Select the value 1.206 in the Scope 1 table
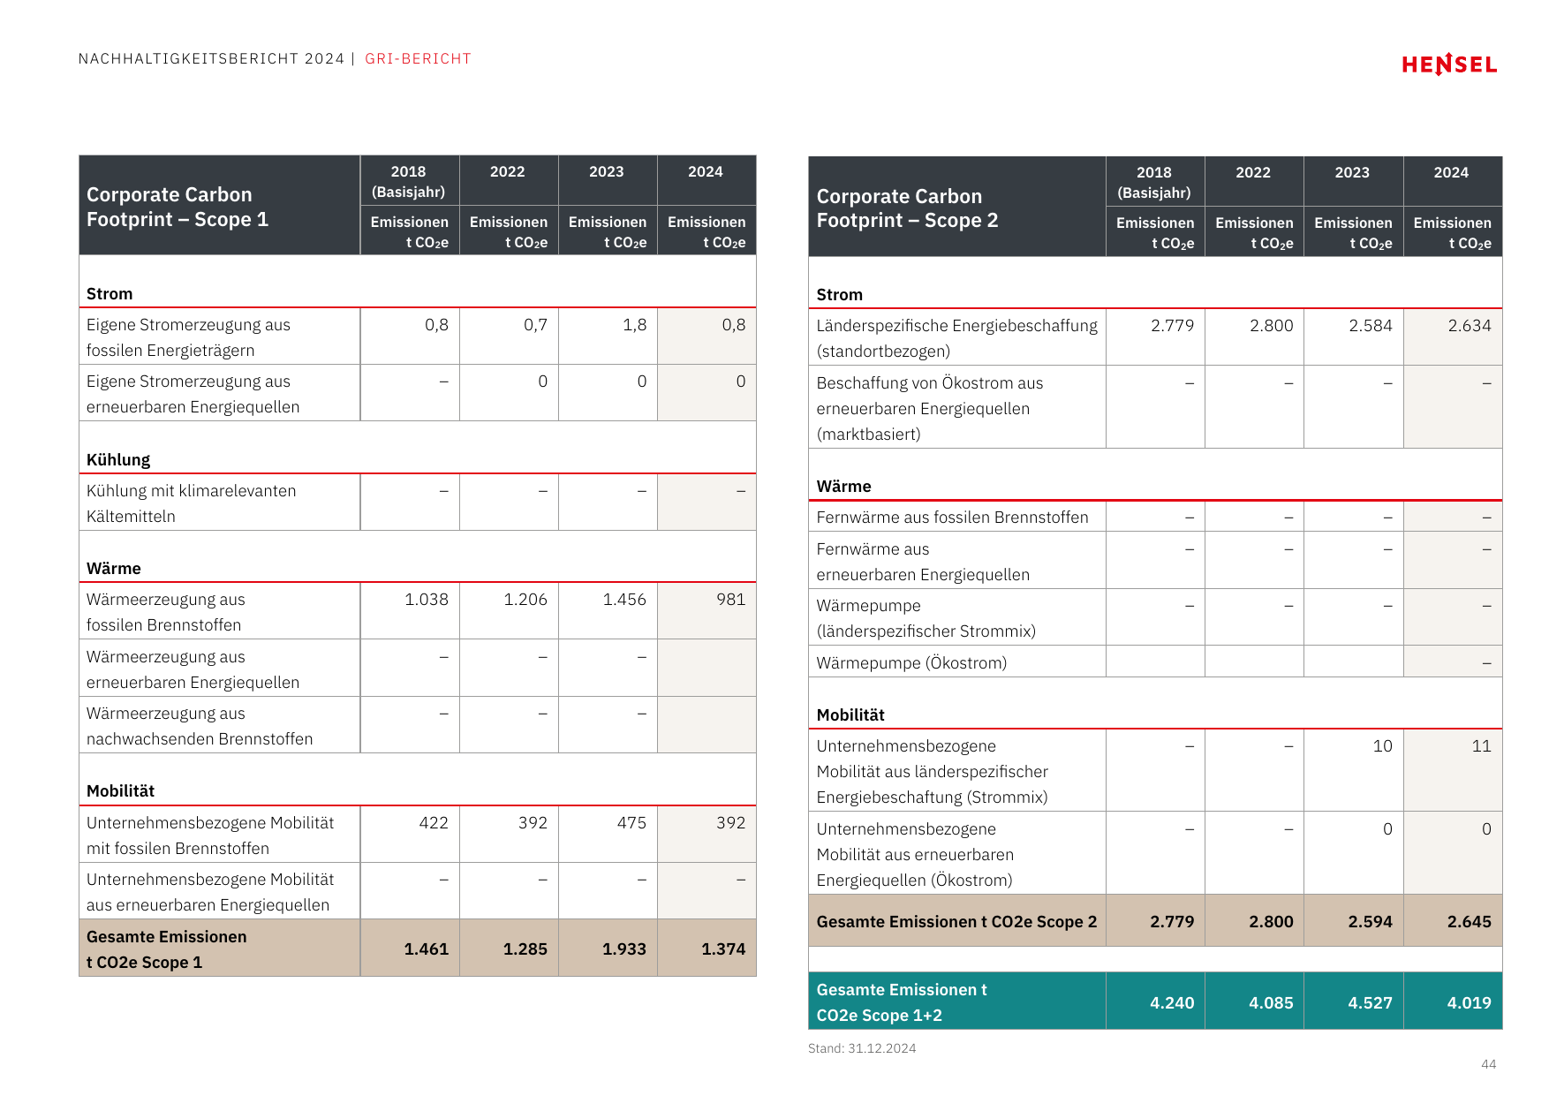The image size is (1549, 1096). point(525,600)
